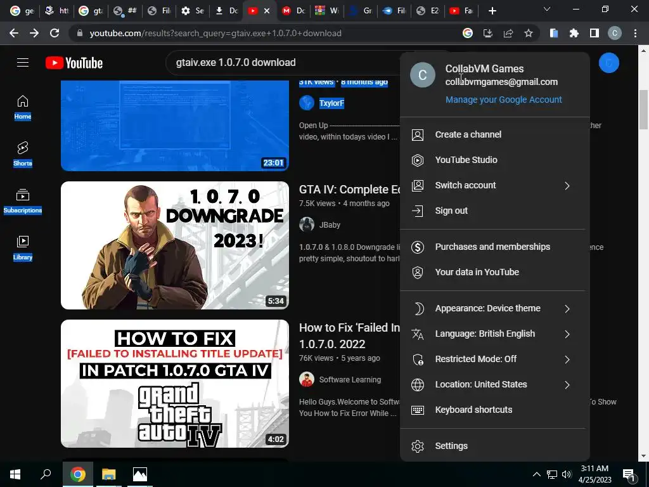Open the How to Fix patch thumbnail
Screen dimensions: 649x487
tap(175, 384)
